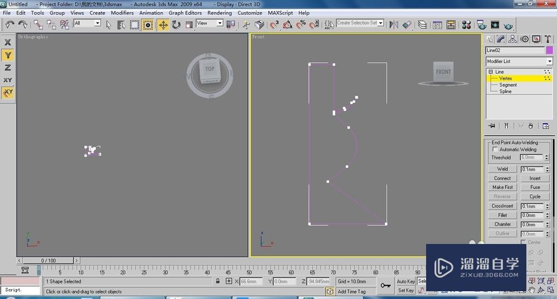Viewport: 557px width, 299px height.
Task: Click the purple object color swatch
Action: click(x=549, y=50)
